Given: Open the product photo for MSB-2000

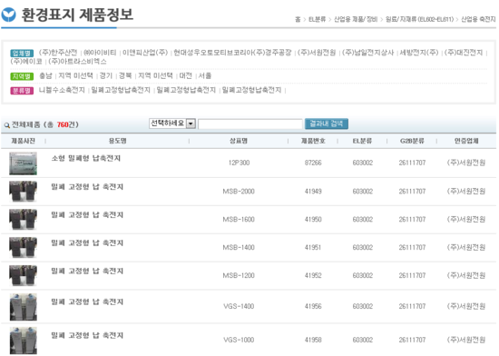Looking at the screenshot, I should (x=23, y=192).
